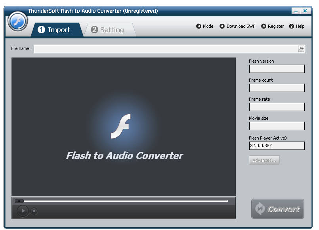Click the Flash preview display area

tap(124, 127)
